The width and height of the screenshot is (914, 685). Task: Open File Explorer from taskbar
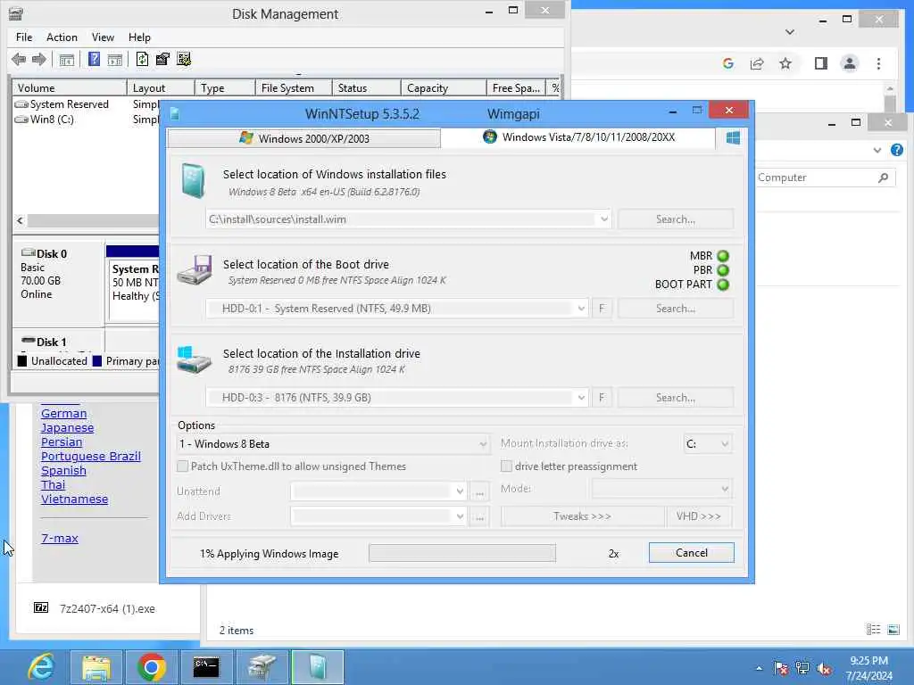tap(96, 667)
